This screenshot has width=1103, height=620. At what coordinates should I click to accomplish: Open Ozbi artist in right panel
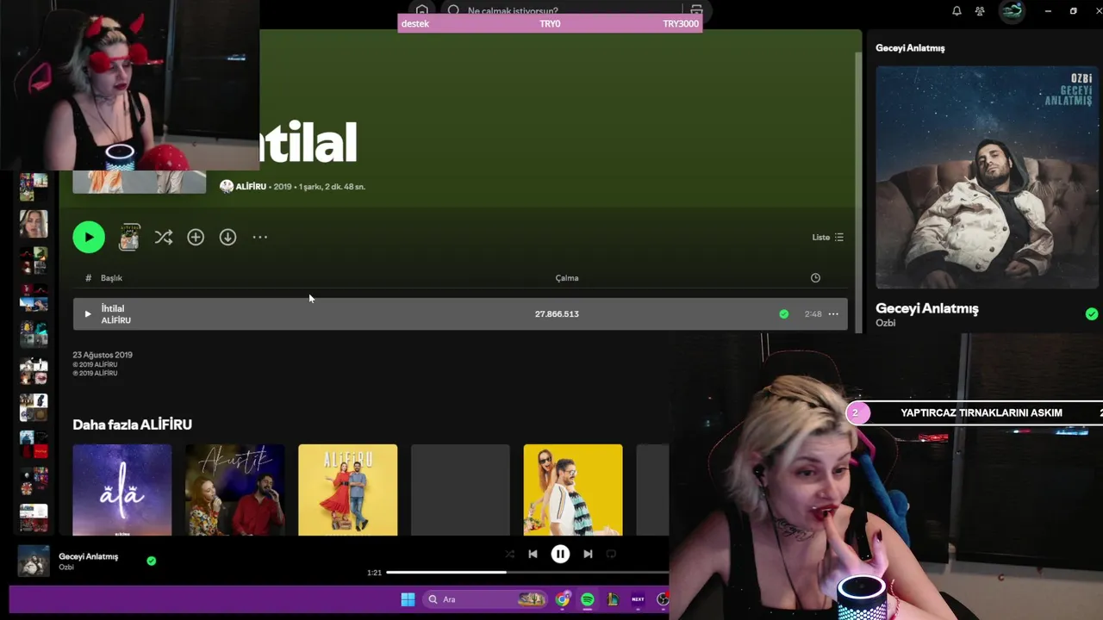coord(886,323)
